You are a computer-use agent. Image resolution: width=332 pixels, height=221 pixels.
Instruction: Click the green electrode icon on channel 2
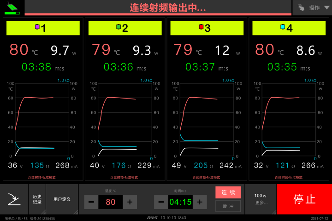[x=119, y=27]
